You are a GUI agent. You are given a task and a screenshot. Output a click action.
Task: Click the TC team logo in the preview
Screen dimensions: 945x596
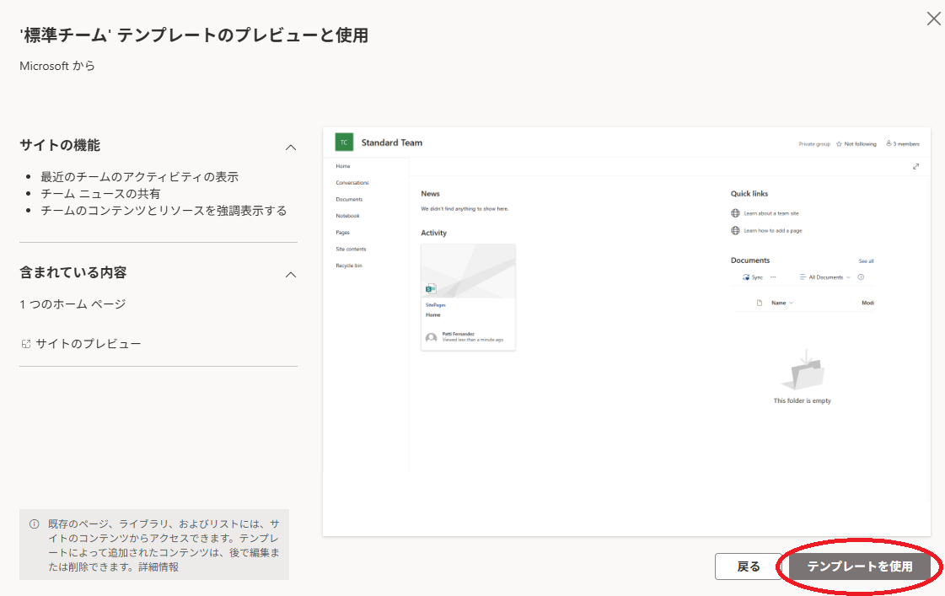coord(344,142)
